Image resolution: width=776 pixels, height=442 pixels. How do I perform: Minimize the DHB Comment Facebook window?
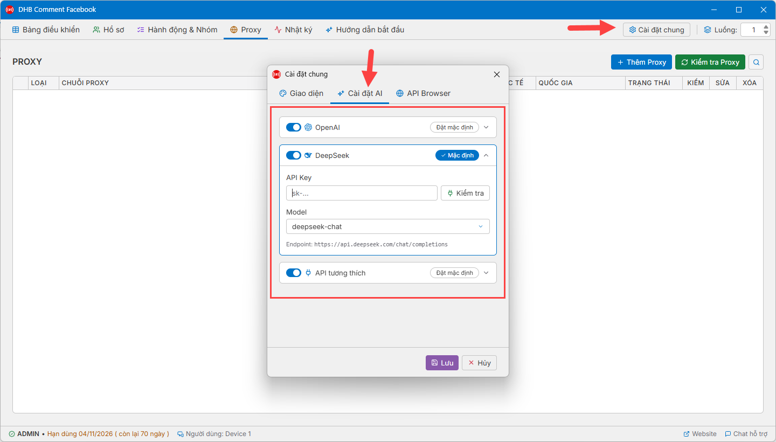(x=714, y=9)
